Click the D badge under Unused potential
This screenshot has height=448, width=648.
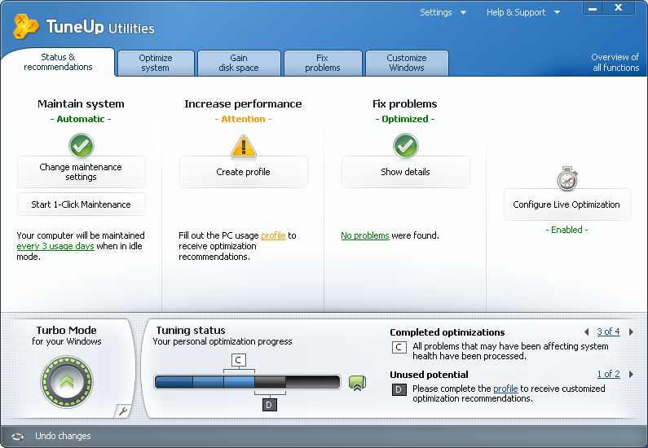(399, 389)
